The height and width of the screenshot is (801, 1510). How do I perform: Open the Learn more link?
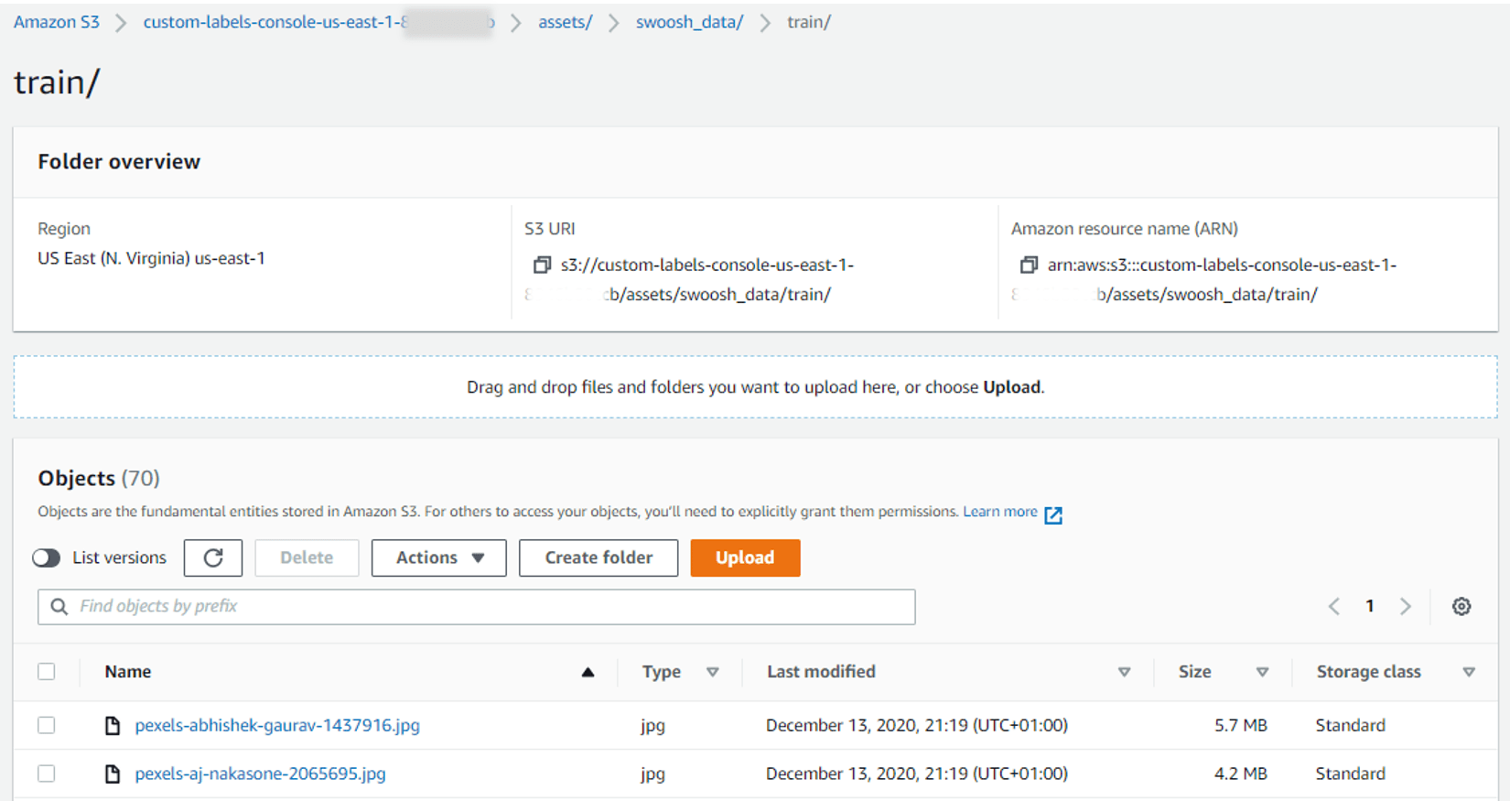click(x=1000, y=512)
